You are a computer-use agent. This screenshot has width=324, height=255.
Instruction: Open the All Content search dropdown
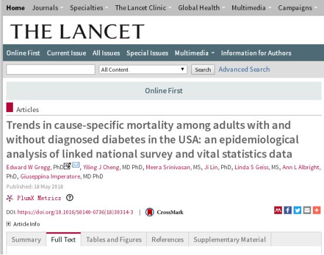pos(143,69)
